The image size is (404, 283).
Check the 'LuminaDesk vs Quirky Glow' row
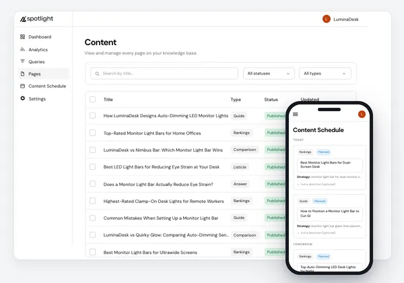click(x=92, y=235)
